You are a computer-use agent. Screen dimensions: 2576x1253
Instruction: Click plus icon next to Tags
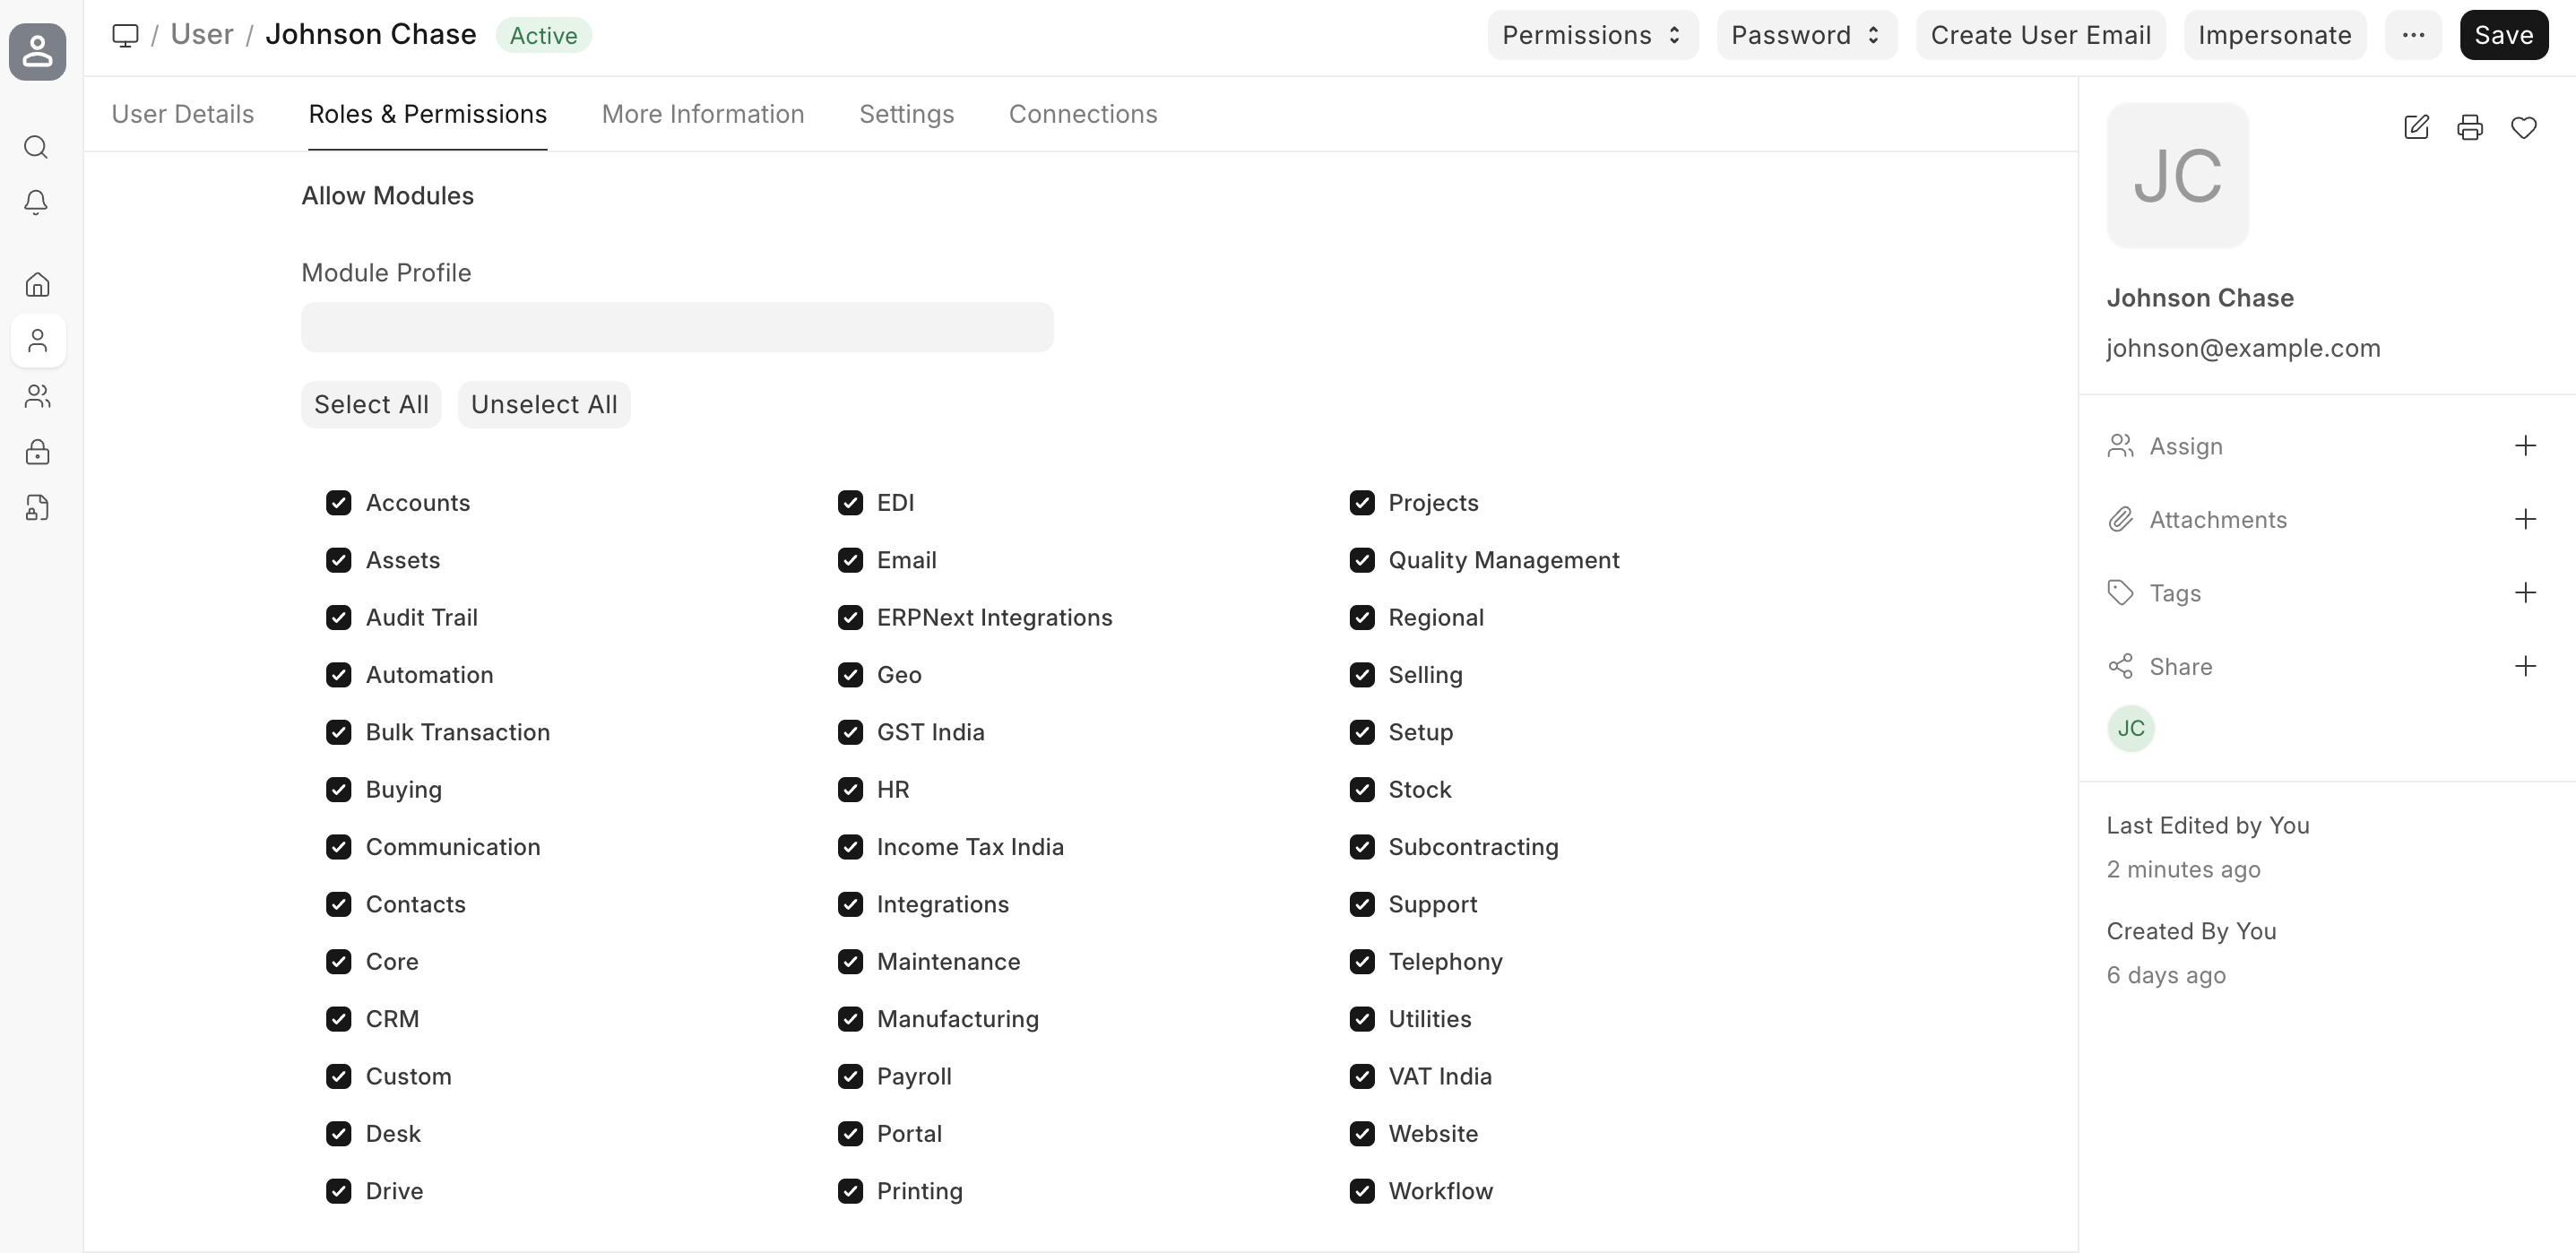(x=2524, y=593)
